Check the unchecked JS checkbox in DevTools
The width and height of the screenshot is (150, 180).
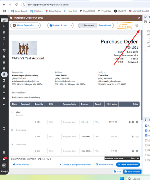pyautogui.click(x=146, y=140)
